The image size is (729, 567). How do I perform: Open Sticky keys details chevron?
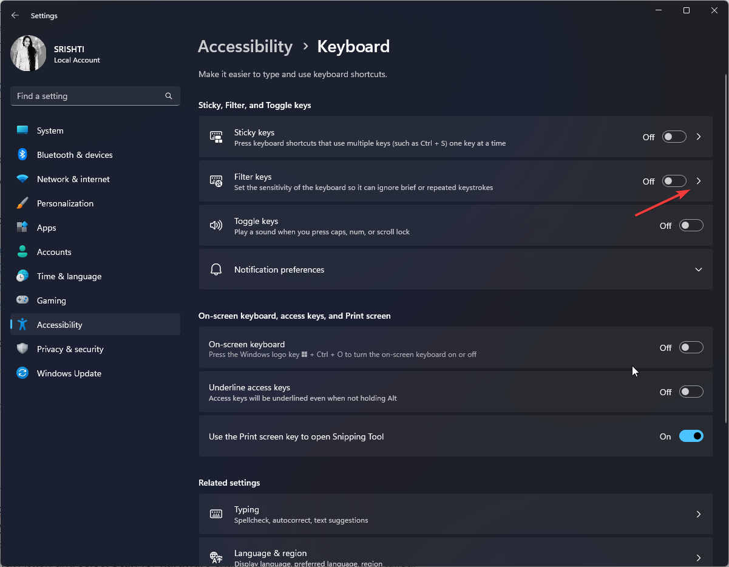699,137
